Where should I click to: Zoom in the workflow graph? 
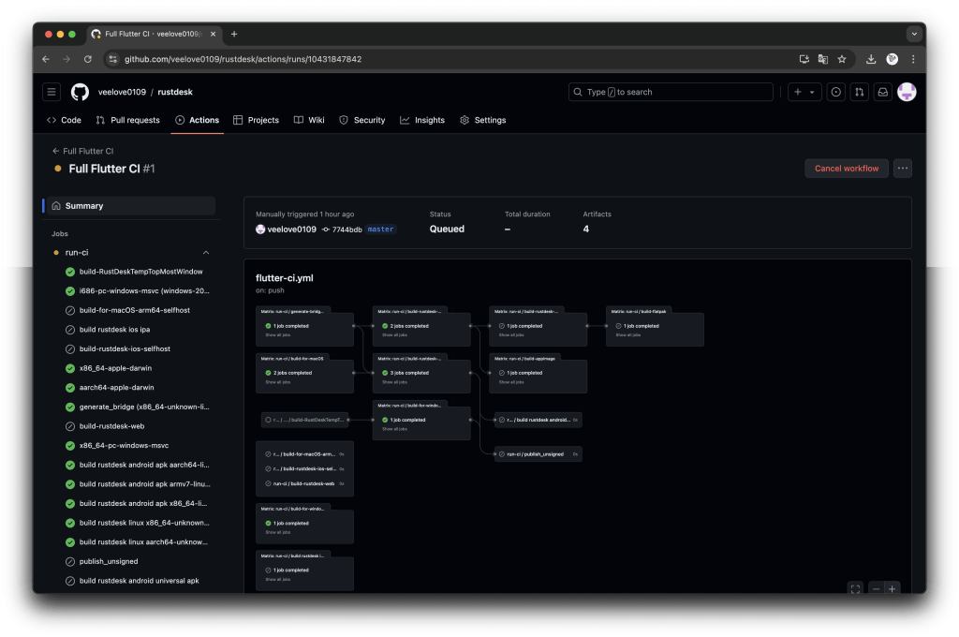[893, 588]
